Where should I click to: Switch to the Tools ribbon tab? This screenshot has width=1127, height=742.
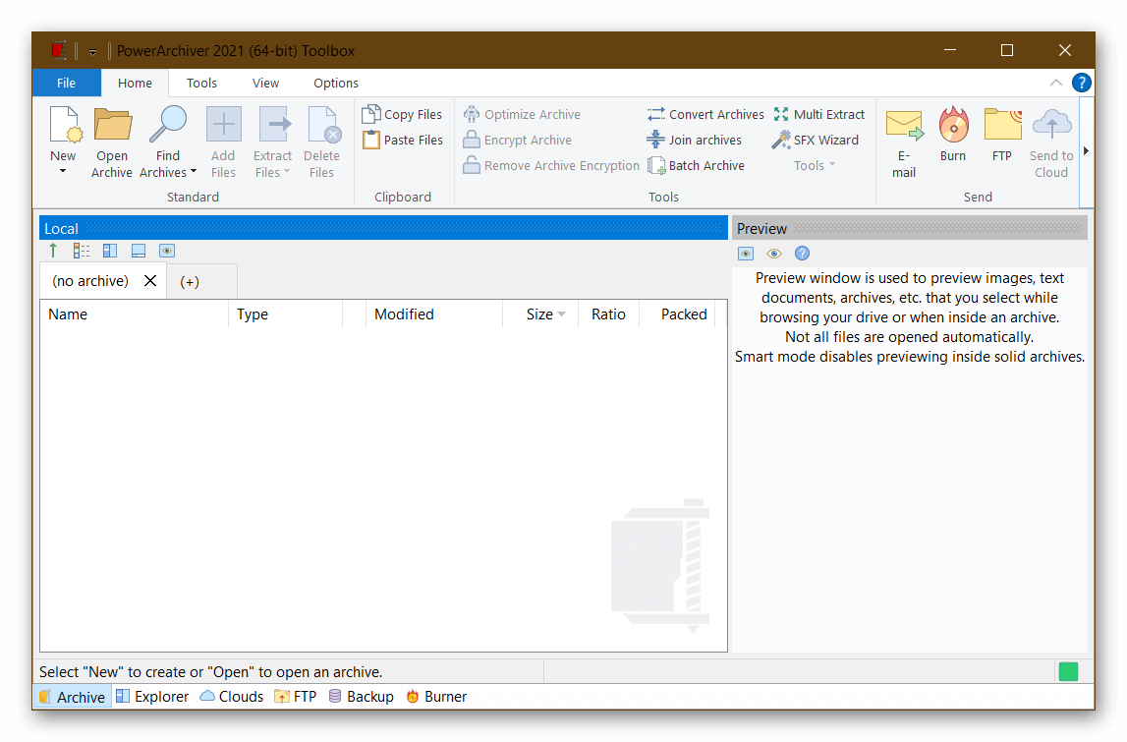(x=201, y=83)
